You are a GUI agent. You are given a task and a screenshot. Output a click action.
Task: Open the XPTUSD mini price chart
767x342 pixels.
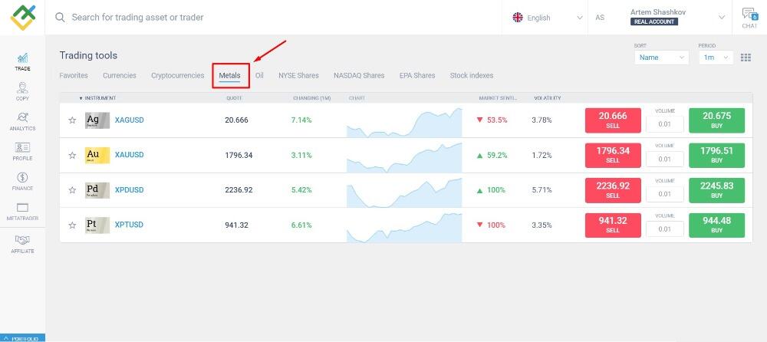(404, 227)
